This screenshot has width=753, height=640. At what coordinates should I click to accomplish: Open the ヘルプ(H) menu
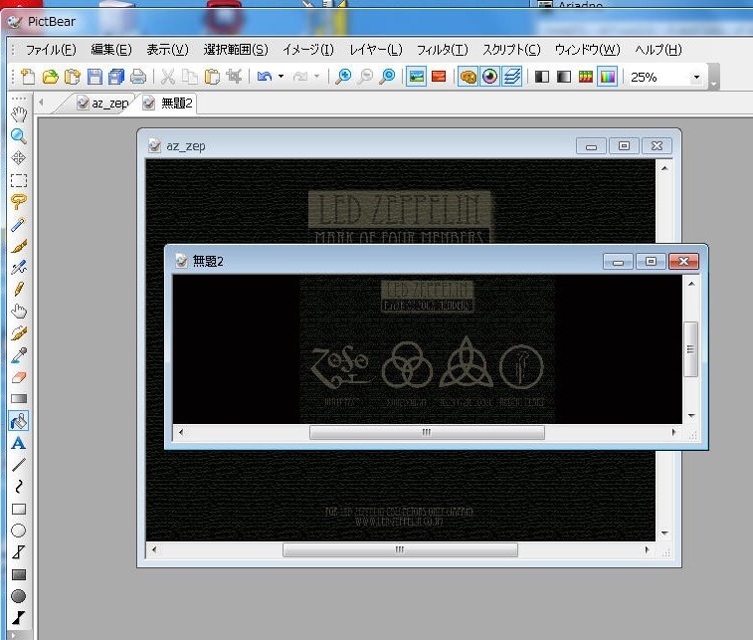659,50
